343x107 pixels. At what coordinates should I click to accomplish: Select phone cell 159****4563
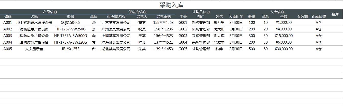(x=163, y=23)
